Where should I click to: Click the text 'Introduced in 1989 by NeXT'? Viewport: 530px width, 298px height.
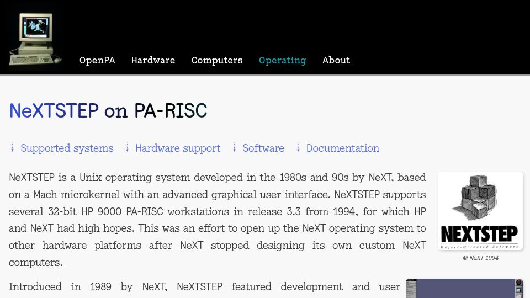click(88, 287)
